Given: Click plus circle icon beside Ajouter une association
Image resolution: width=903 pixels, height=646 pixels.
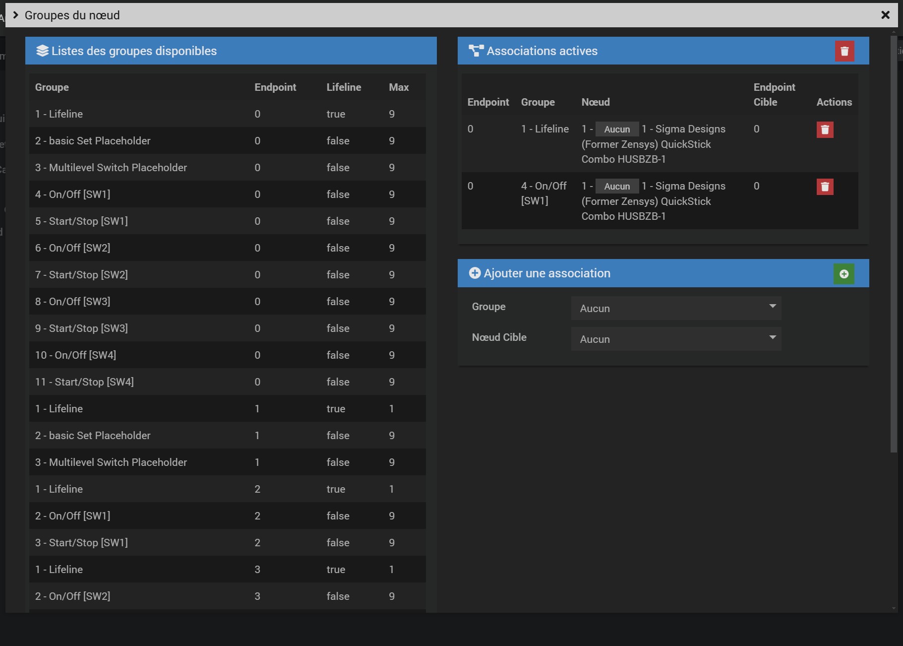Looking at the screenshot, I should tap(475, 273).
